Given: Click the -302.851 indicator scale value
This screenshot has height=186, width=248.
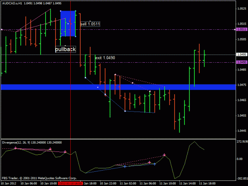Looking at the screenshot, I should (x=242, y=178).
